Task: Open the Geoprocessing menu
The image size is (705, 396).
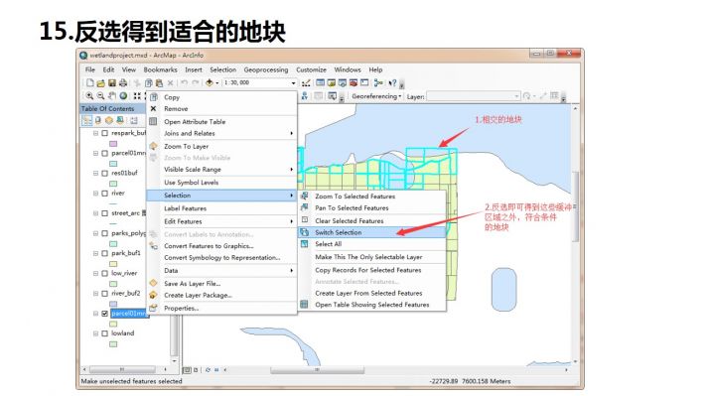Action: pyautogui.click(x=266, y=69)
